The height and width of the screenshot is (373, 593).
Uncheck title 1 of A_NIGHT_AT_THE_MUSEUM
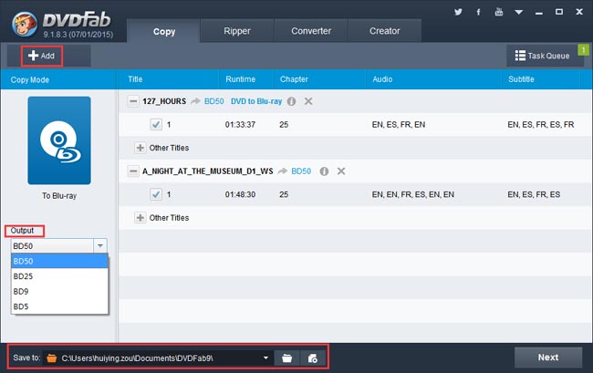coord(156,194)
